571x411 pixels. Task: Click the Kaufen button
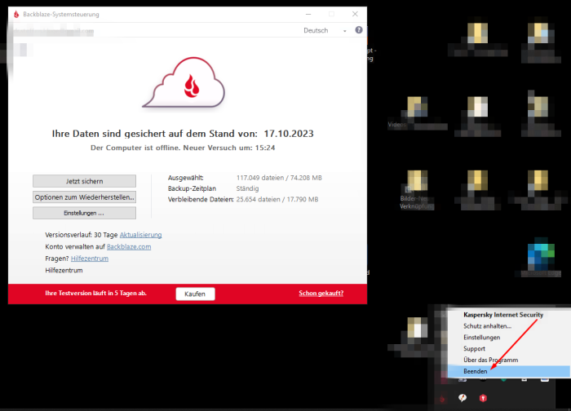pyautogui.click(x=195, y=294)
